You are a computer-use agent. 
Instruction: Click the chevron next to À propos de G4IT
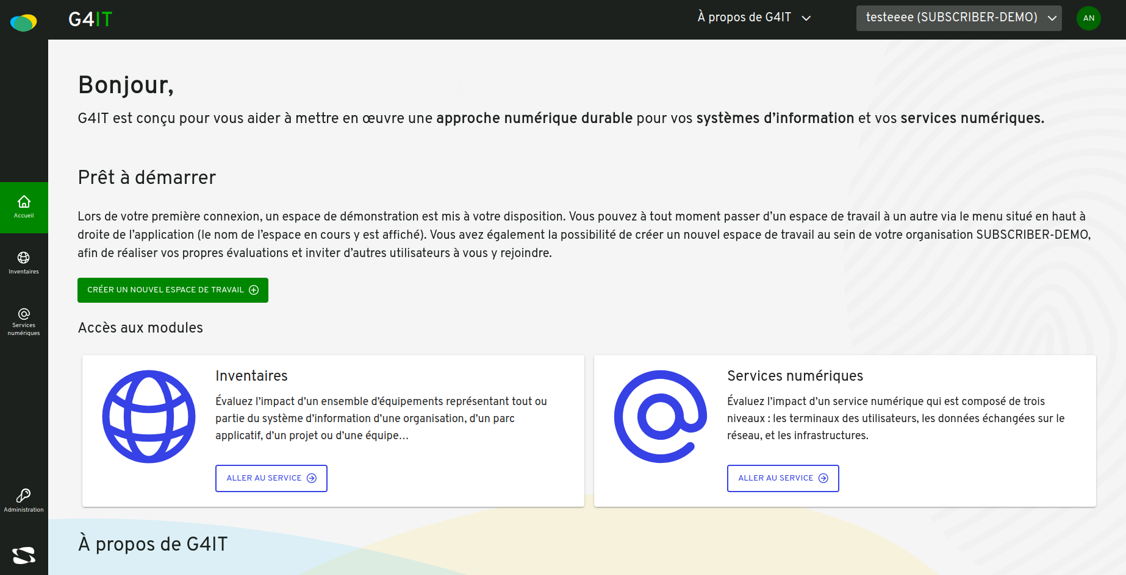(x=806, y=18)
